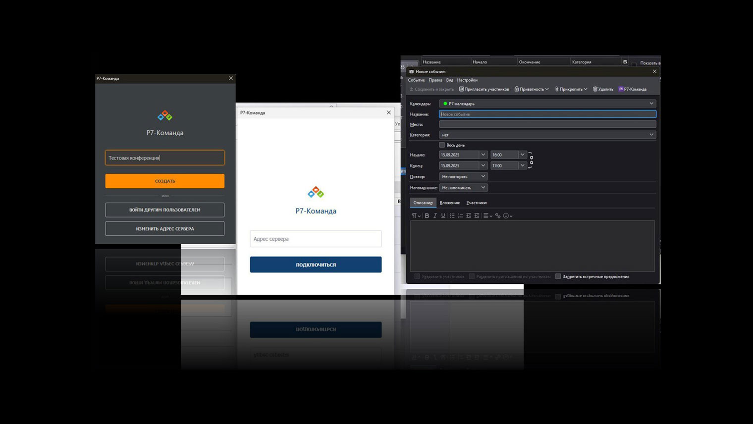The width and height of the screenshot is (753, 424).
Task: Toggle the Показать checkbox in list header
Action: (634, 64)
